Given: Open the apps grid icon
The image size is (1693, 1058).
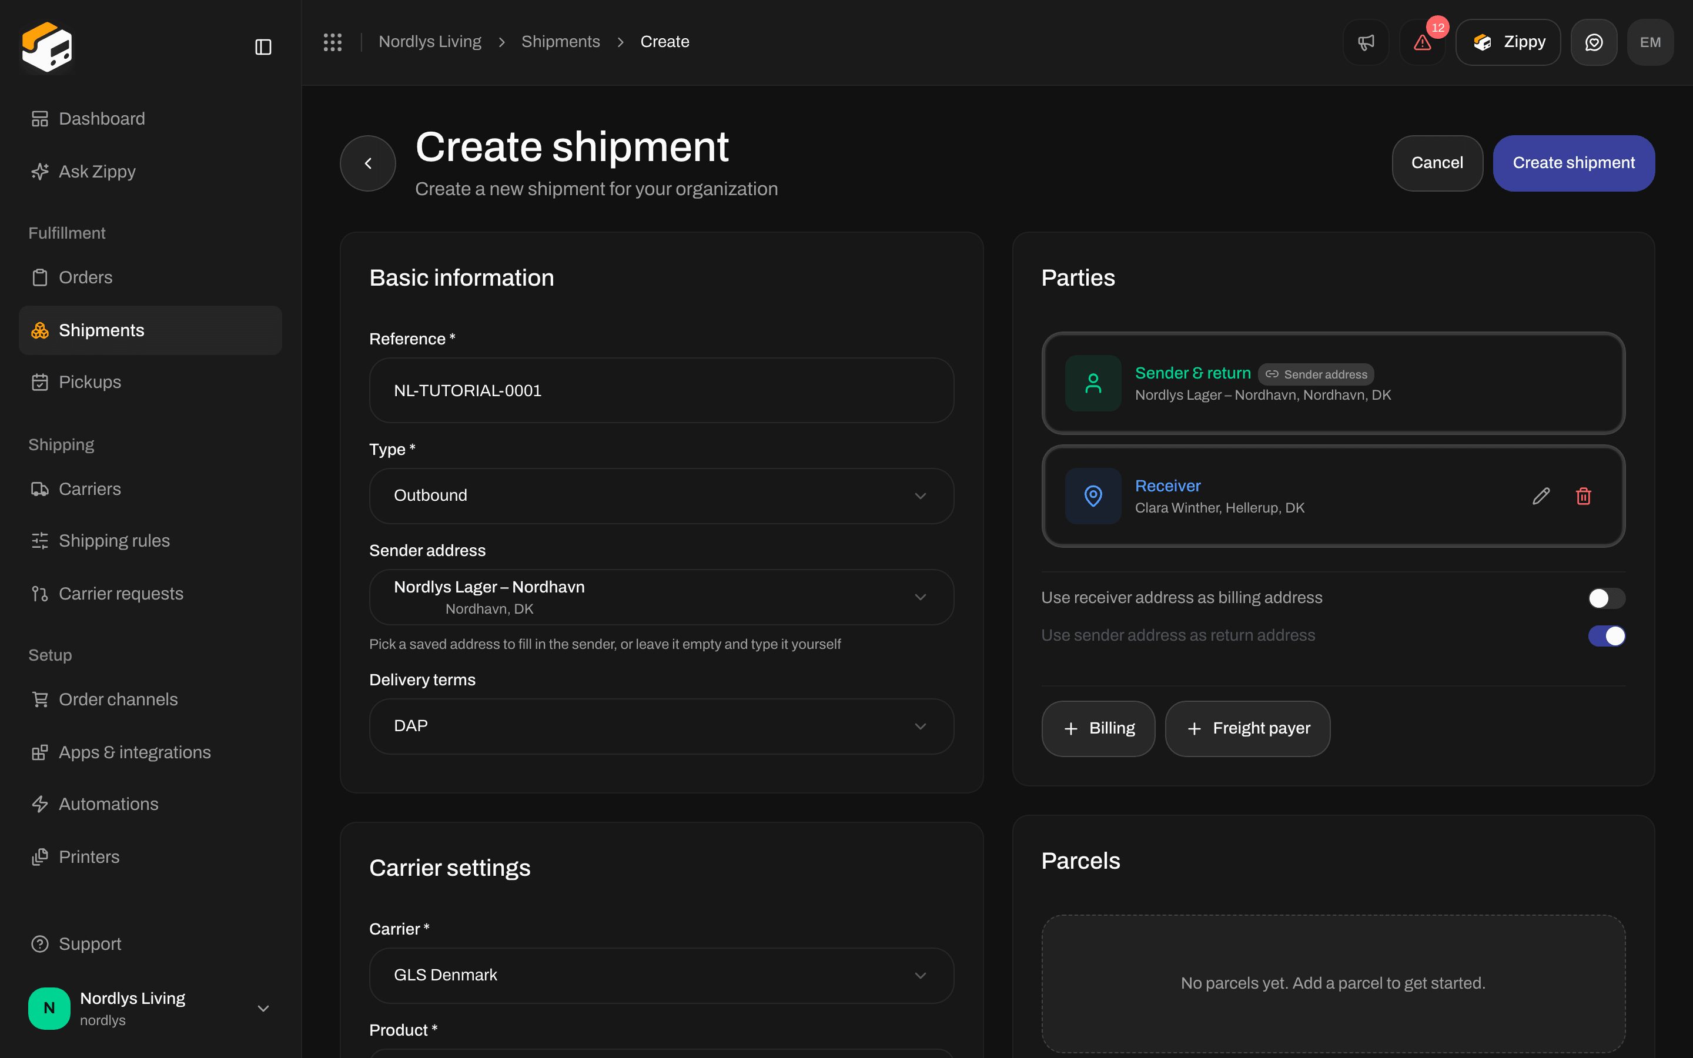Looking at the screenshot, I should [332, 42].
